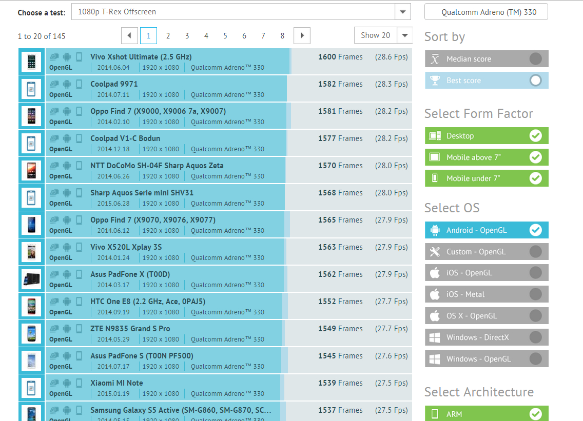The width and height of the screenshot is (583, 421).
Task: Go to next results page arrow
Action: pos(302,36)
